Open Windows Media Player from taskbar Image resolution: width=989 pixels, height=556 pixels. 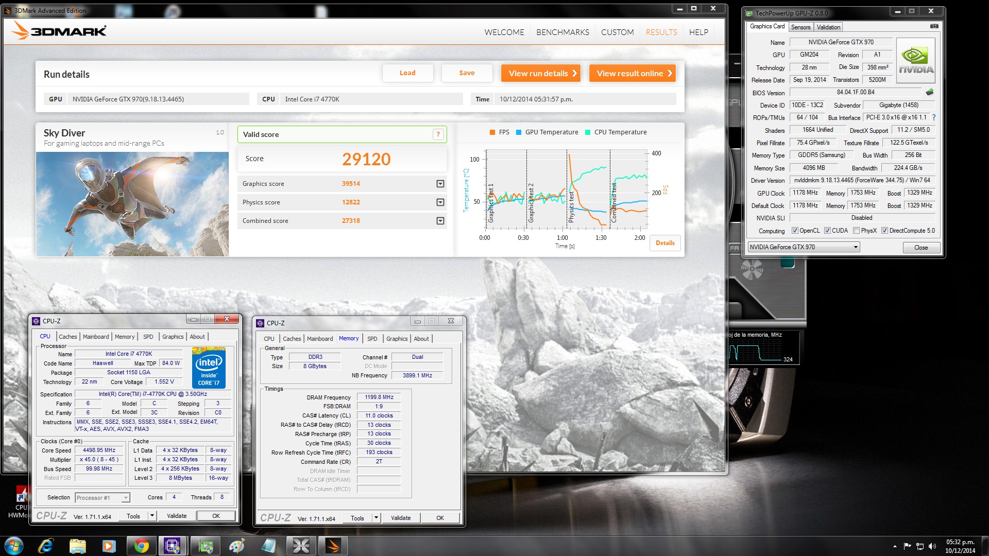click(109, 546)
